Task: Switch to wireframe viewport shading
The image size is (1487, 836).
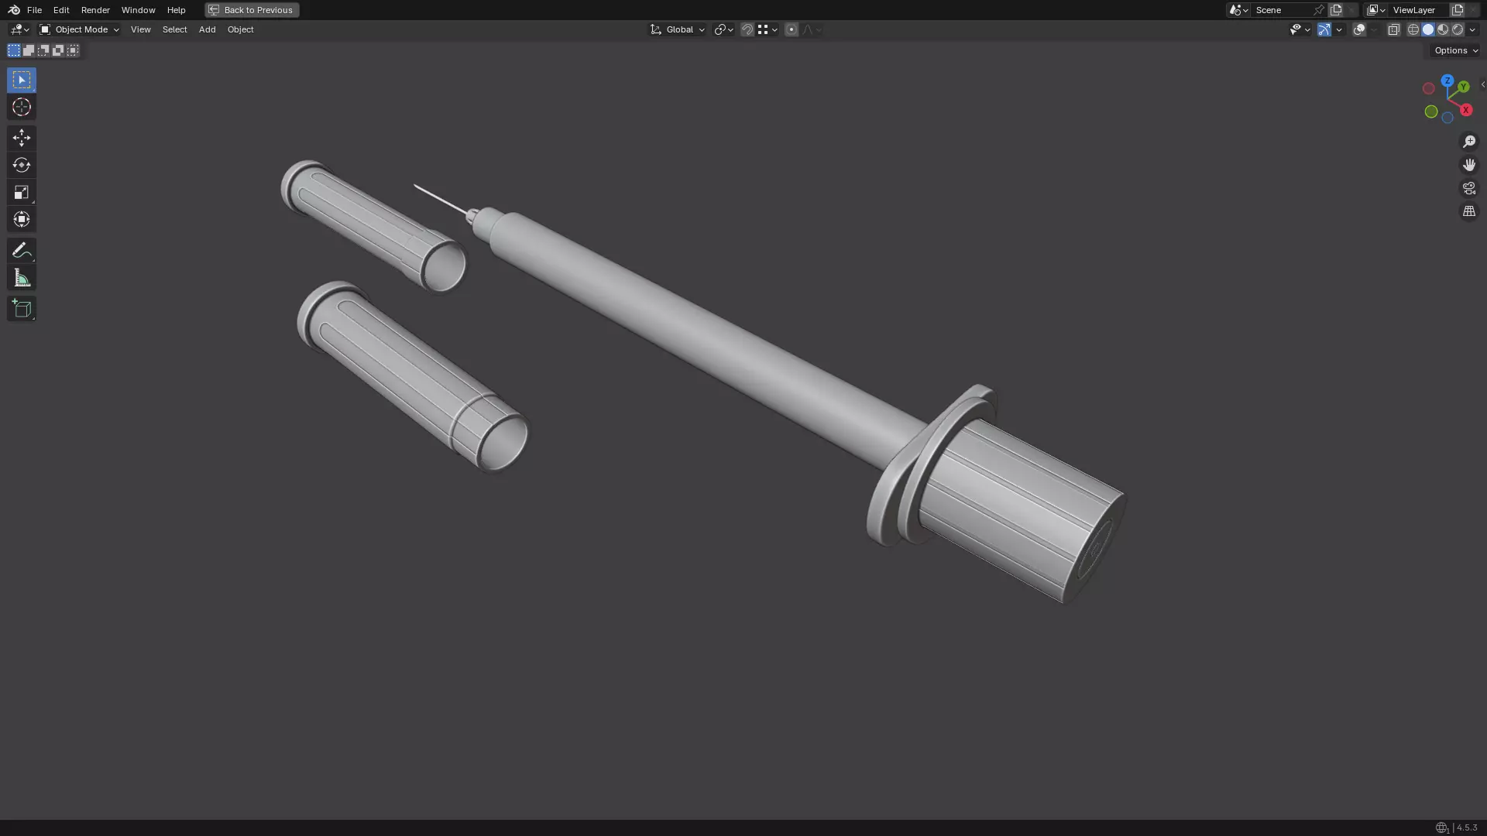Action: (x=1413, y=29)
